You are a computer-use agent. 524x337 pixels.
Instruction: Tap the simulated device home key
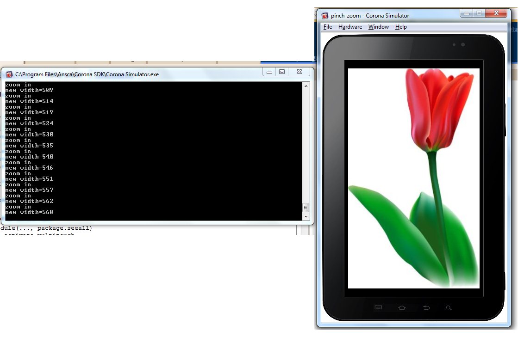[402, 307]
